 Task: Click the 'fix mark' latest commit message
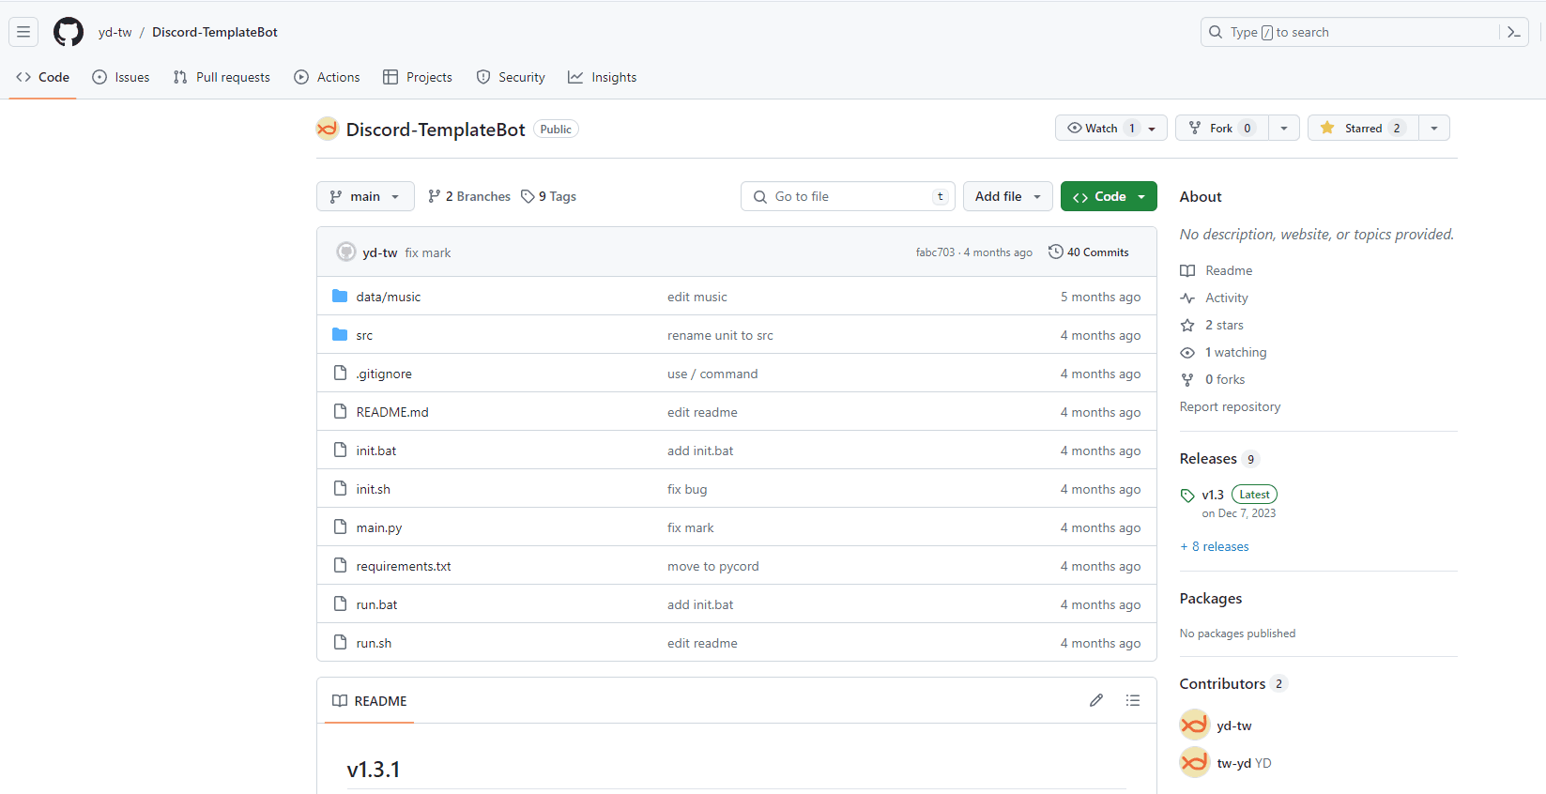pyautogui.click(x=428, y=252)
